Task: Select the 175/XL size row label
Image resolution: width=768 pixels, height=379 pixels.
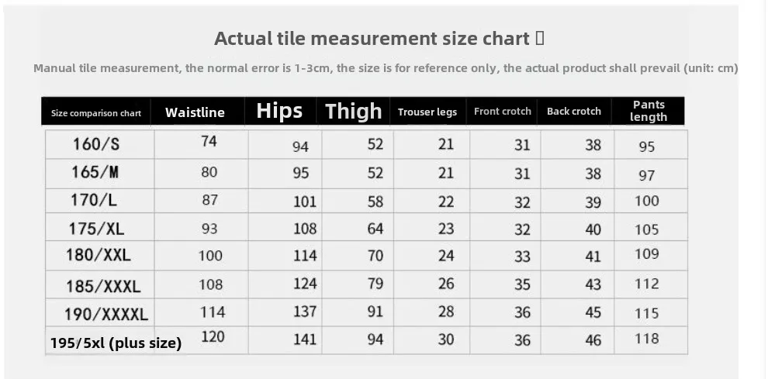Action: 96,228
